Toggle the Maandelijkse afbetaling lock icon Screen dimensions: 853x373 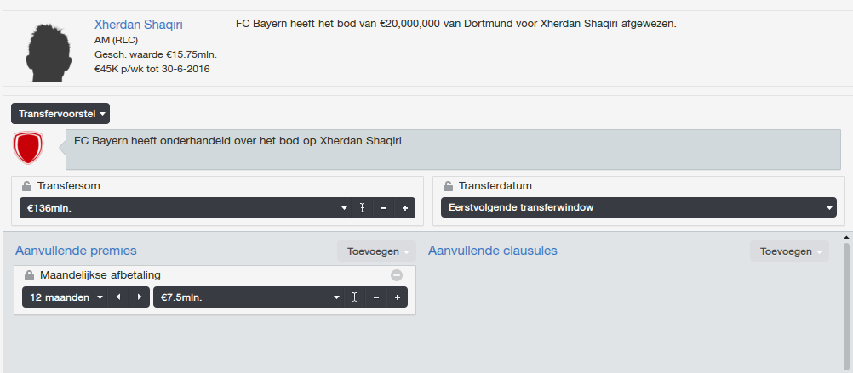30,276
